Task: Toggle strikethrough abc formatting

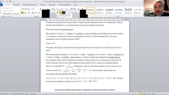Action: tap(33, 13)
